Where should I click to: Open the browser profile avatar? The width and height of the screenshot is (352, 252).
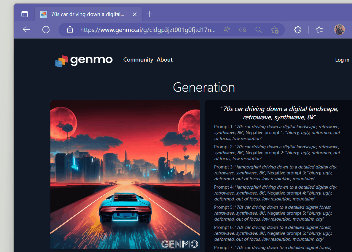[x=339, y=30]
